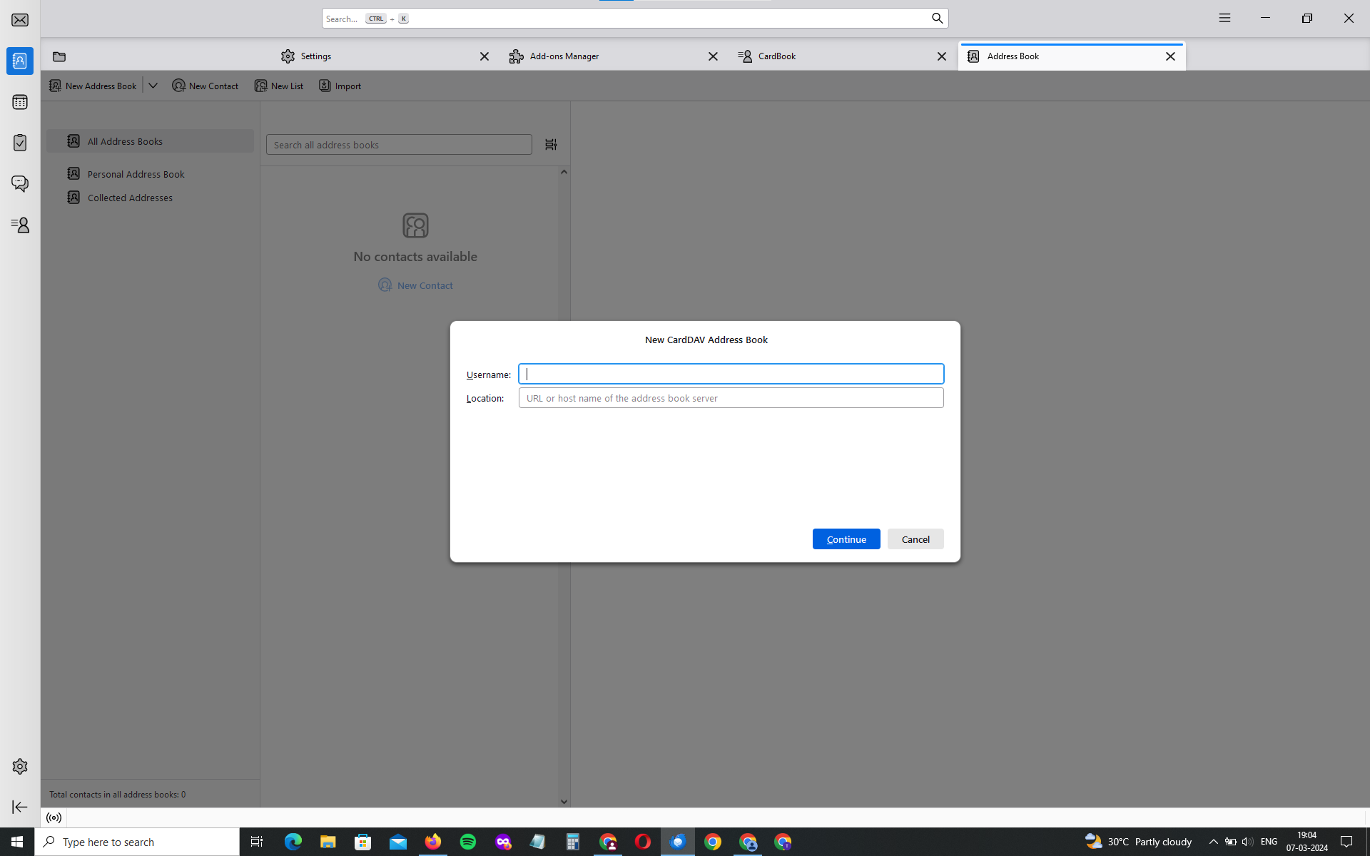Viewport: 1370px width, 856px height.
Task: Show hidden system tray icons
Action: [1213, 842]
